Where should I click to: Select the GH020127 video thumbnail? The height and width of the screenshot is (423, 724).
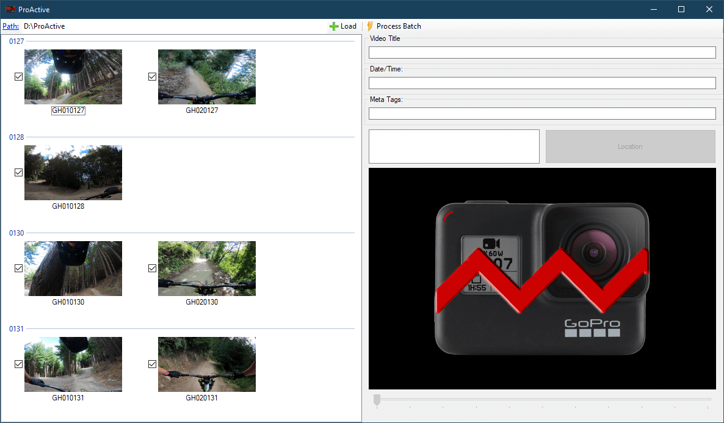pyautogui.click(x=207, y=77)
